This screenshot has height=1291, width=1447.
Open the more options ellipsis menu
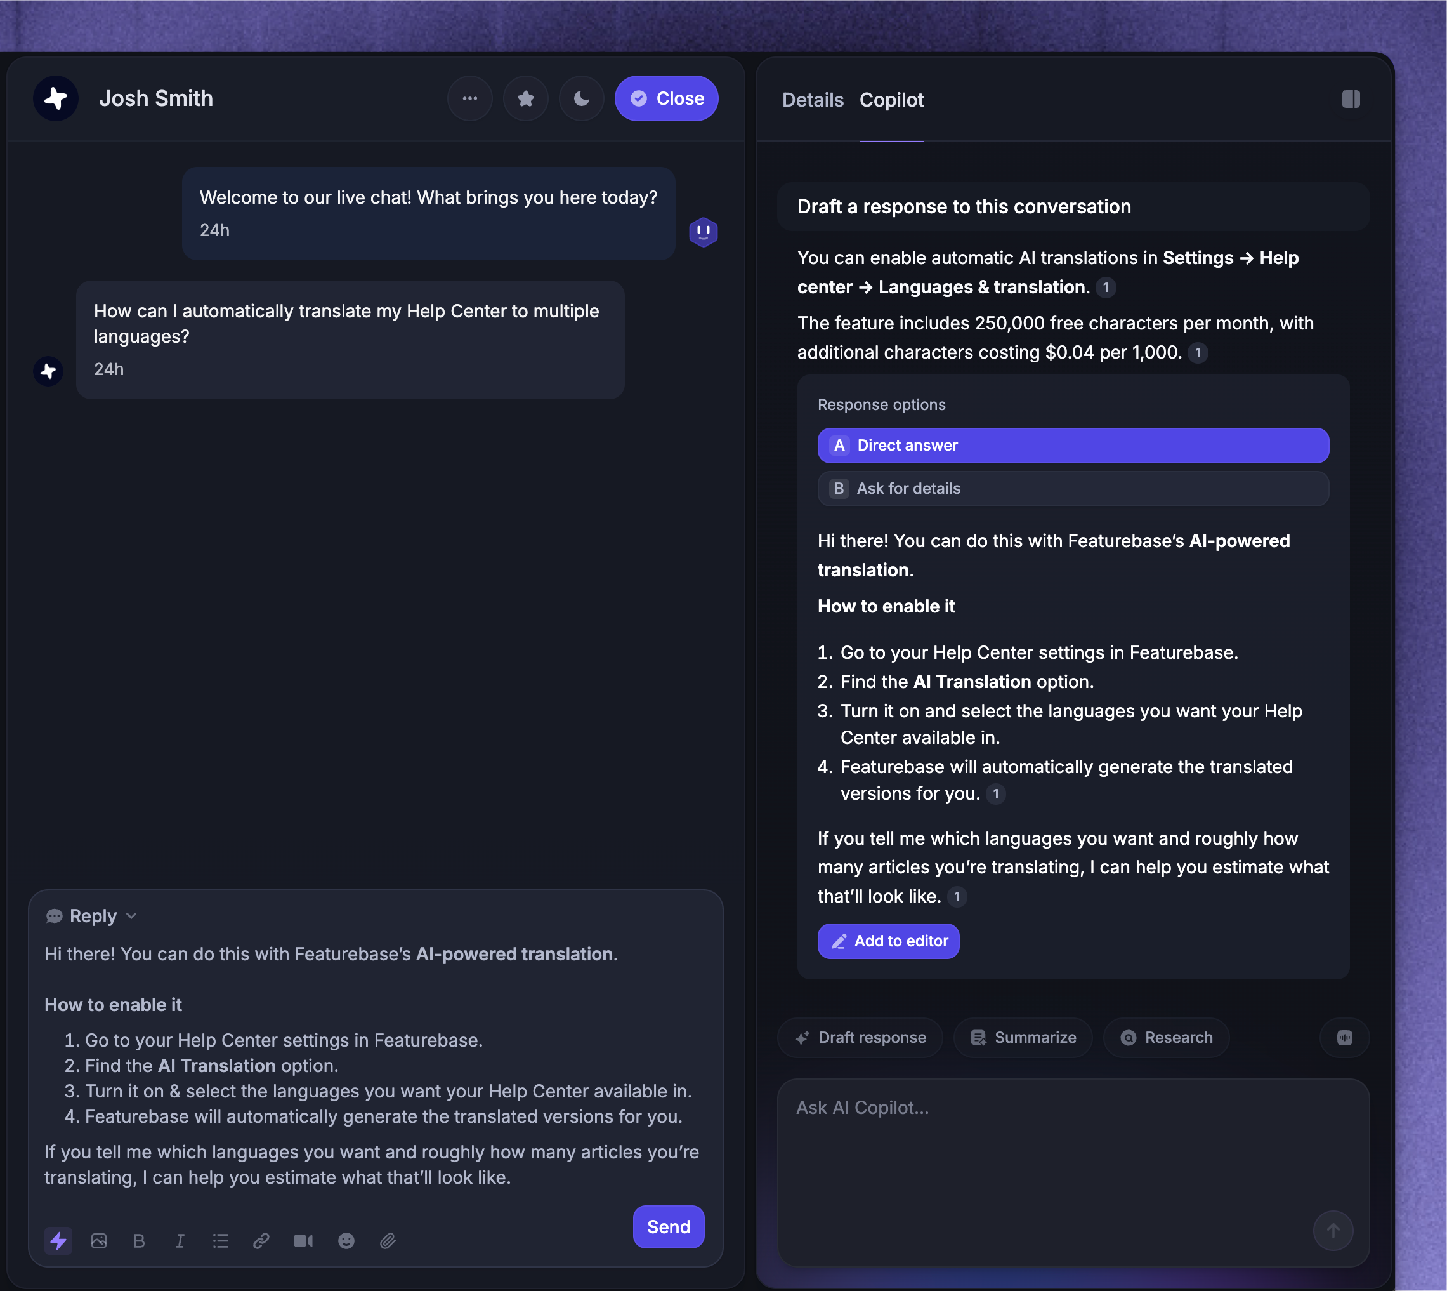pyautogui.click(x=469, y=98)
